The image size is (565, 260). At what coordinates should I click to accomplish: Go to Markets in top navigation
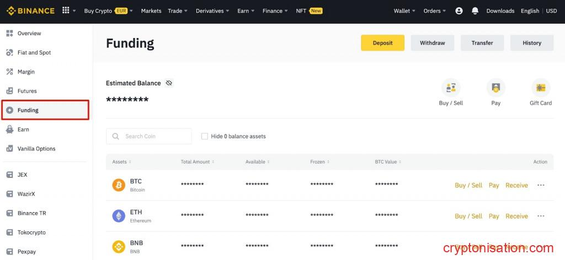tap(151, 10)
